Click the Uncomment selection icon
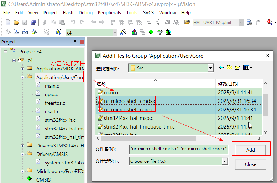The height and width of the screenshot is (183, 277). click(176, 22)
